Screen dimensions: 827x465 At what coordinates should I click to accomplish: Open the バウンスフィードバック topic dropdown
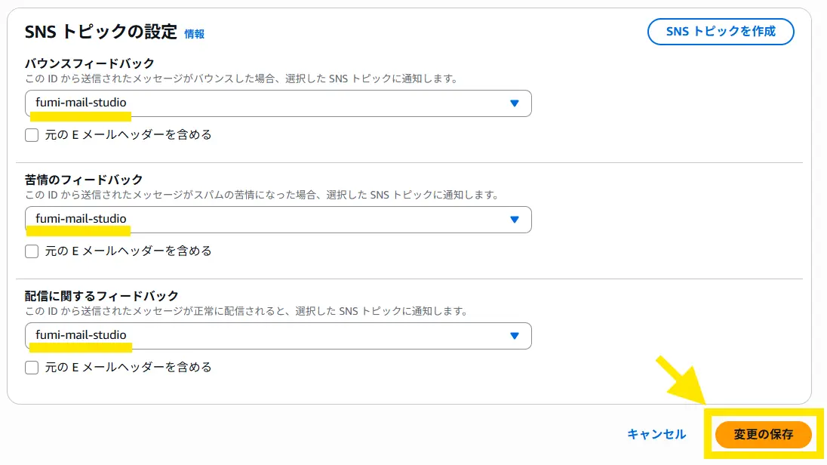pos(278,103)
